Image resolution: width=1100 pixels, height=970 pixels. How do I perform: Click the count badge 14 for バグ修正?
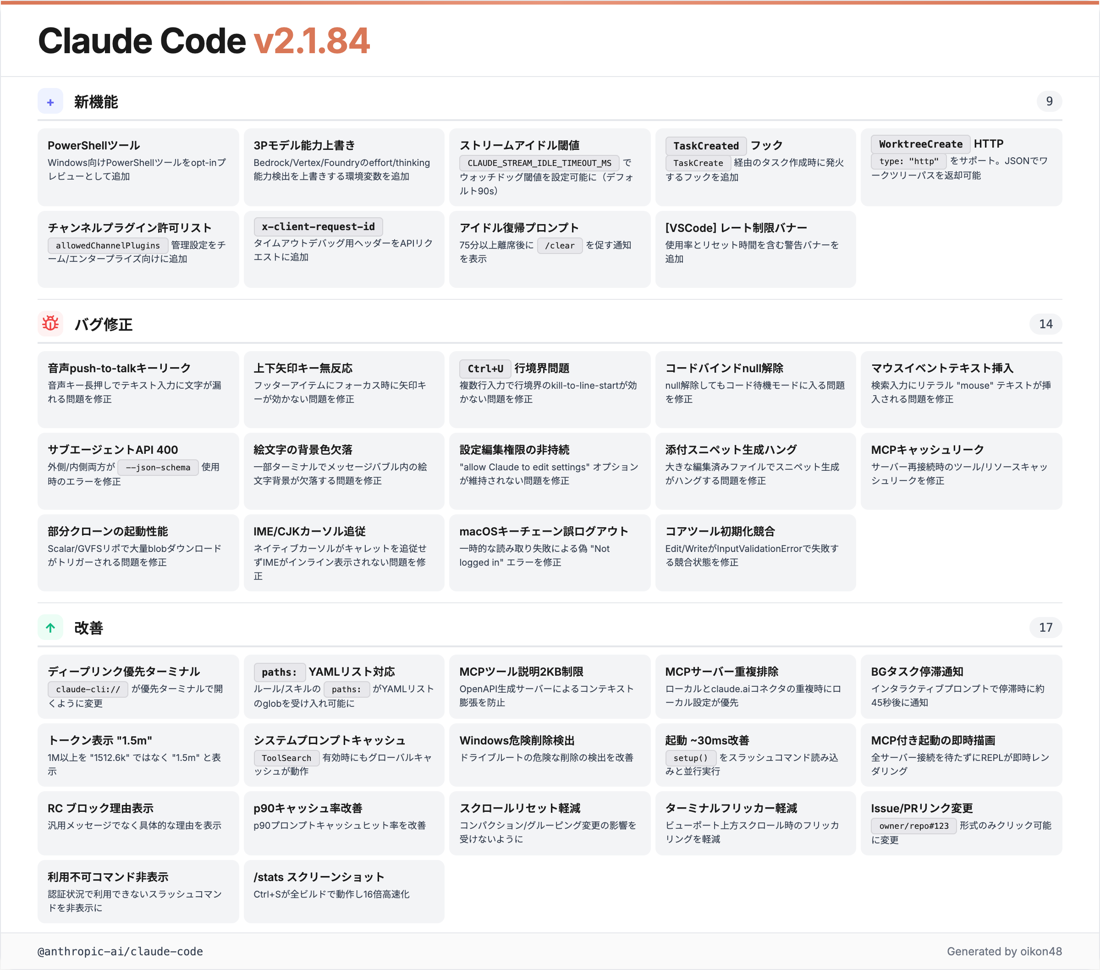pyautogui.click(x=1045, y=324)
